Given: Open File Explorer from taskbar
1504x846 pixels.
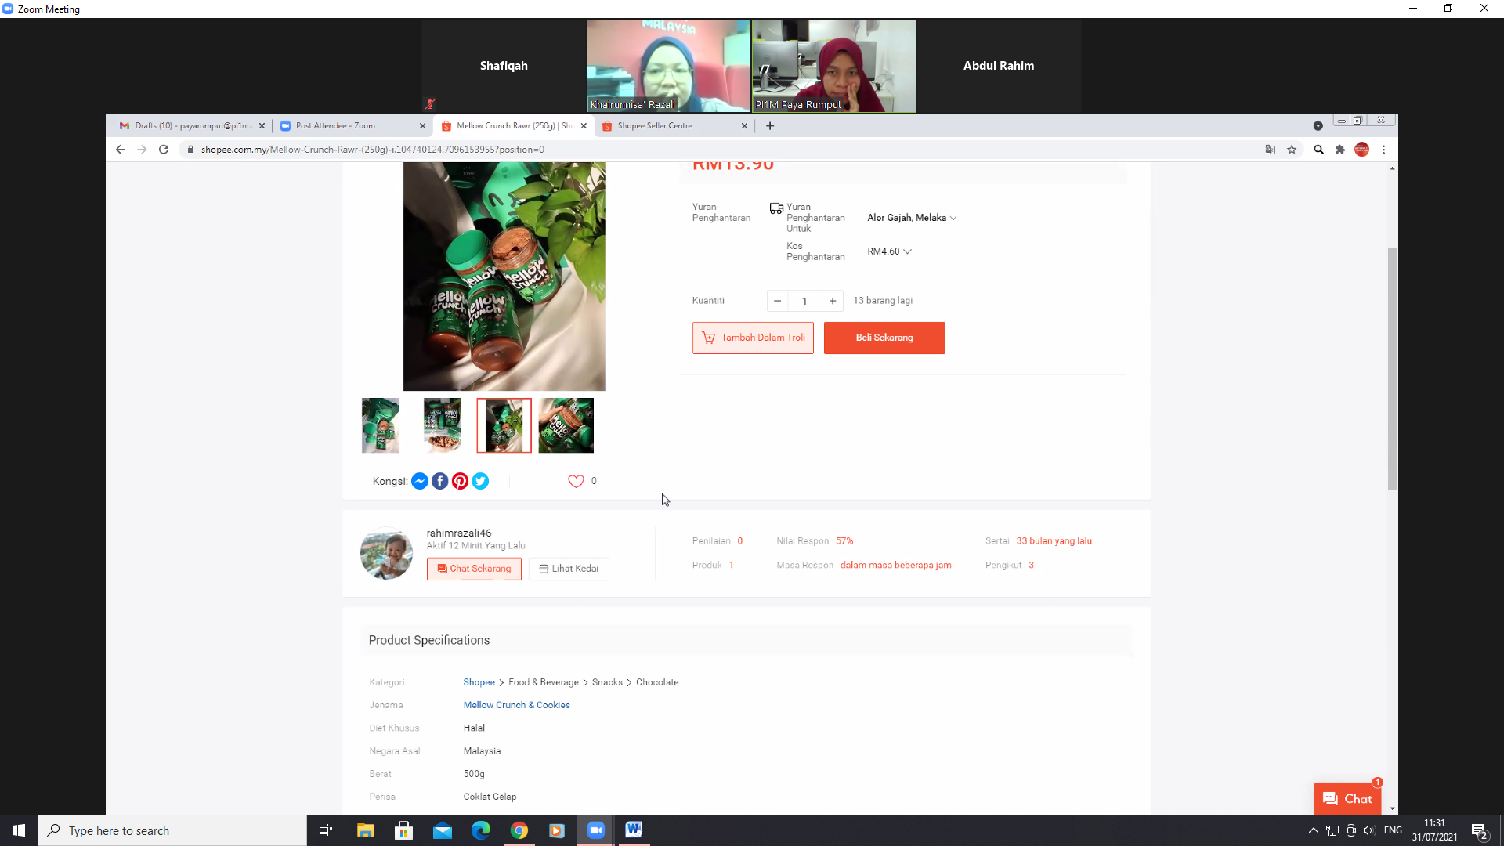Looking at the screenshot, I should (366, 830).
